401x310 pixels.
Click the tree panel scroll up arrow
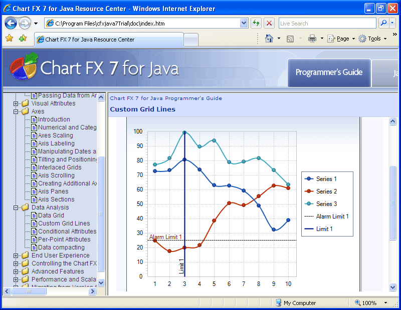point(101,97)
